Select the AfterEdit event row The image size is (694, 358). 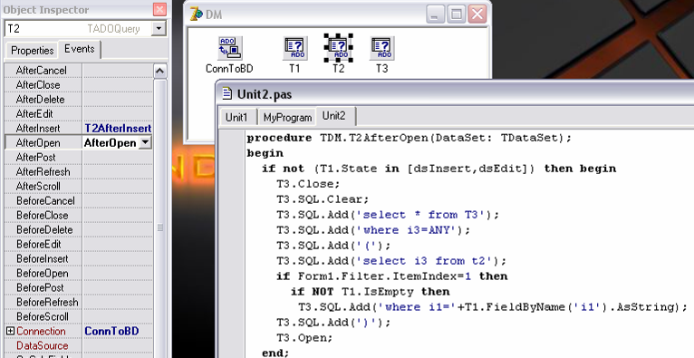click(x=78, y=113)
